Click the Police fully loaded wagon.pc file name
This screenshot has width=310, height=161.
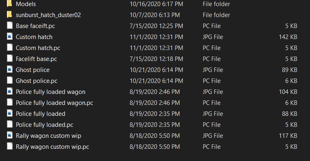click(54, 103)
